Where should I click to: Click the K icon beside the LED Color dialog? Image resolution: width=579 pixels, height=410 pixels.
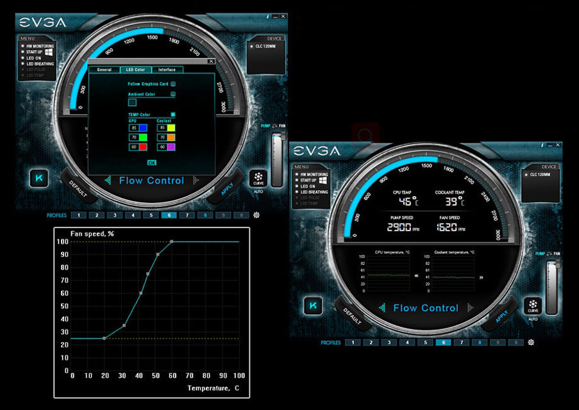[38, 177]
